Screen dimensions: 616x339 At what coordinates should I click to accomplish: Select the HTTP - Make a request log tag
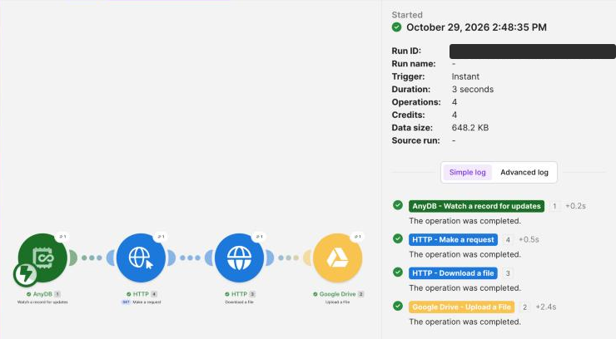click(x=453, y=240)
